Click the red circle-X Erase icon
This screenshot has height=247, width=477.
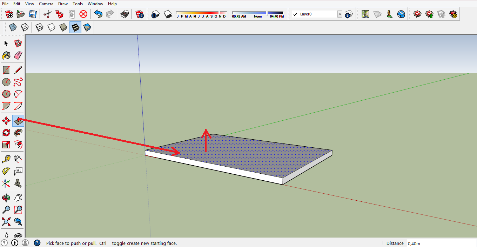pos(83,14)
